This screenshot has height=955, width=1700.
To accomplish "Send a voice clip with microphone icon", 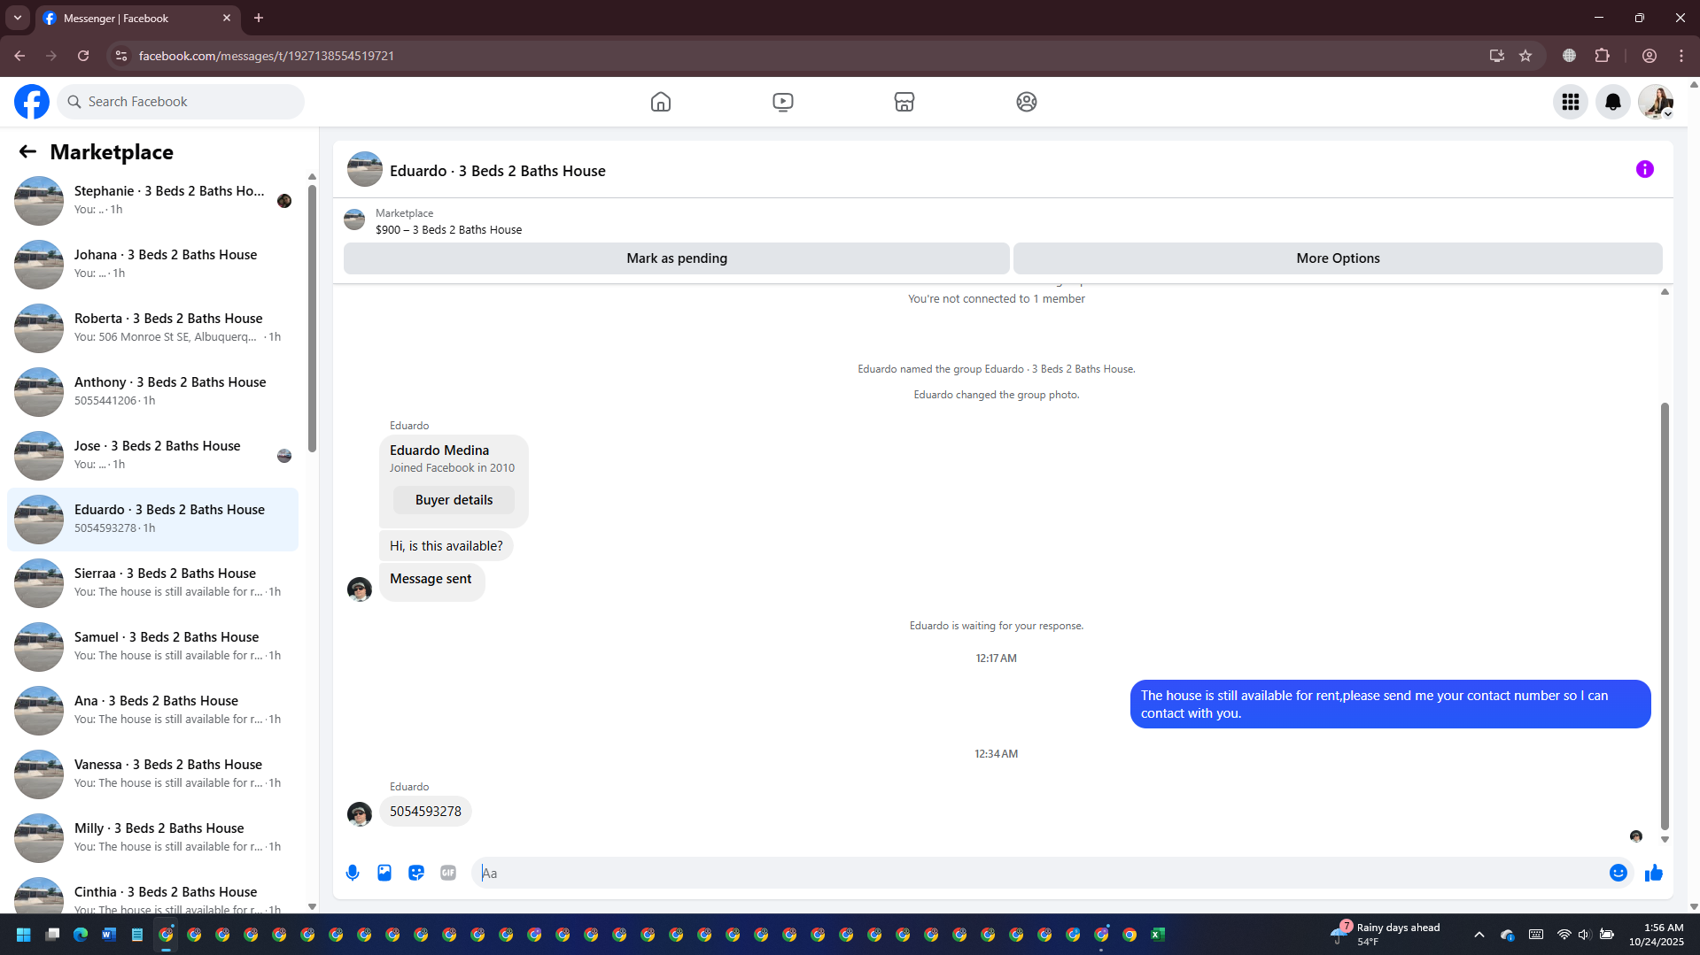I will tap(353, 873).
